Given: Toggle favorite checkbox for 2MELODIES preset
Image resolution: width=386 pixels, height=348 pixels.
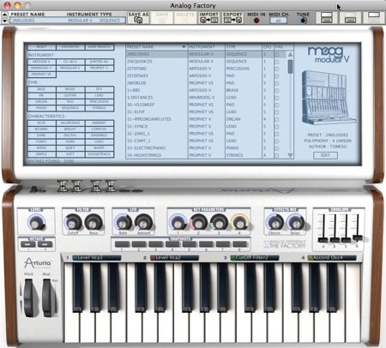Looking at the screenshot, I should 276,54.
